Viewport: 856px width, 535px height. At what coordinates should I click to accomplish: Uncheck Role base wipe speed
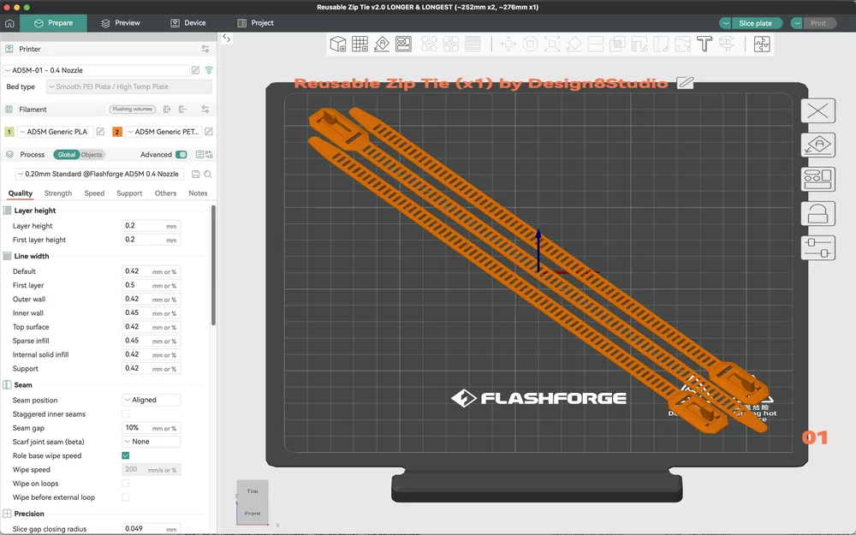click(x=126, y=455)
